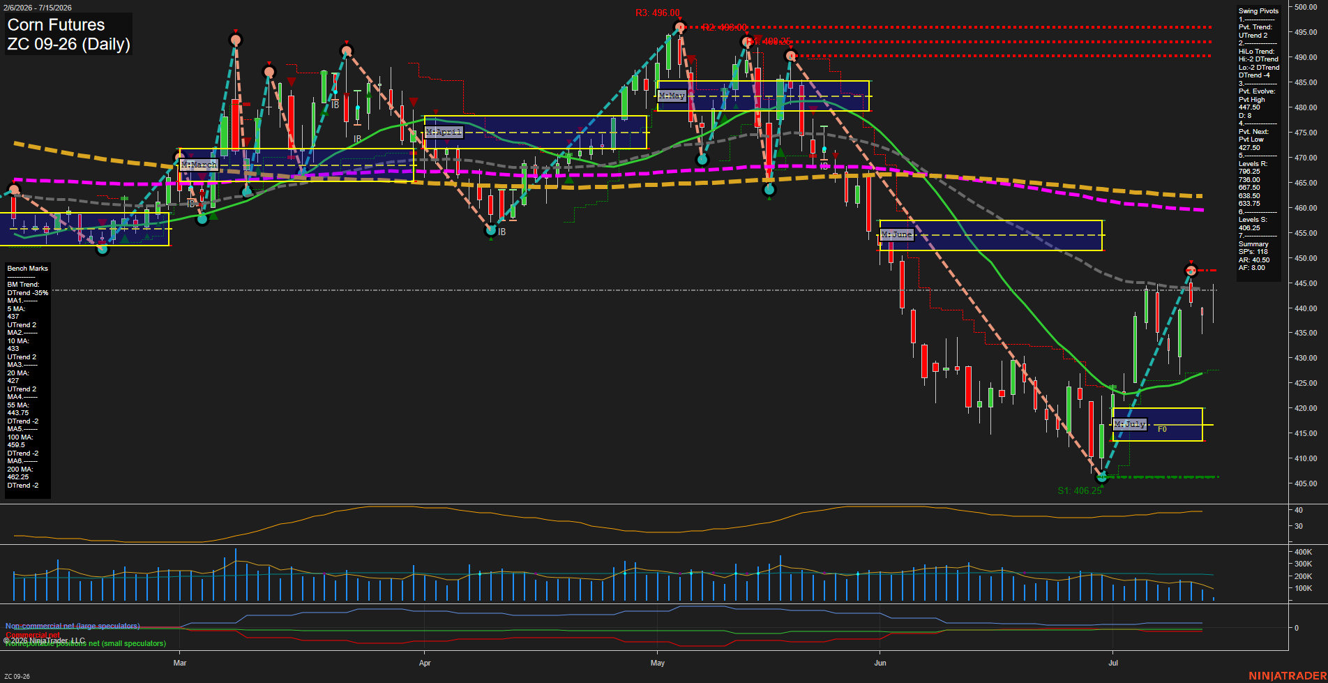The width and height of the screenshot is (1328, 683).
Task: Click 'HiLo Trend:' in Swing Pivots panel
Action: coord(1257,52)
